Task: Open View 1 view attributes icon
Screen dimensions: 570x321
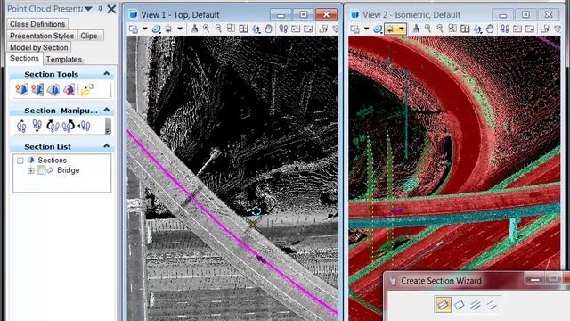Action: click(134, 29)
